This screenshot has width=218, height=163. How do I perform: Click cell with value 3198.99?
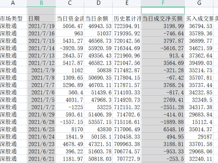(163, 26)
